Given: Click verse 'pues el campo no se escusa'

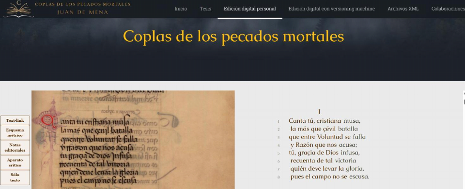Looking at the screenshot, I should (x=330, y=177).
